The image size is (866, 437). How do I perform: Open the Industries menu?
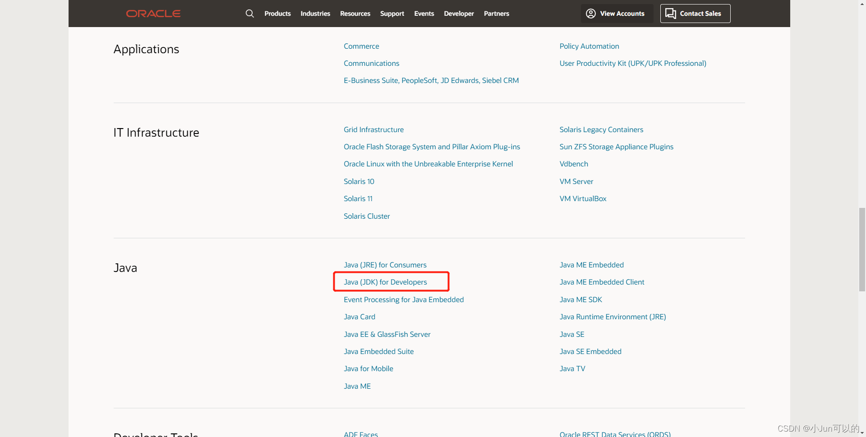(315, 14)
